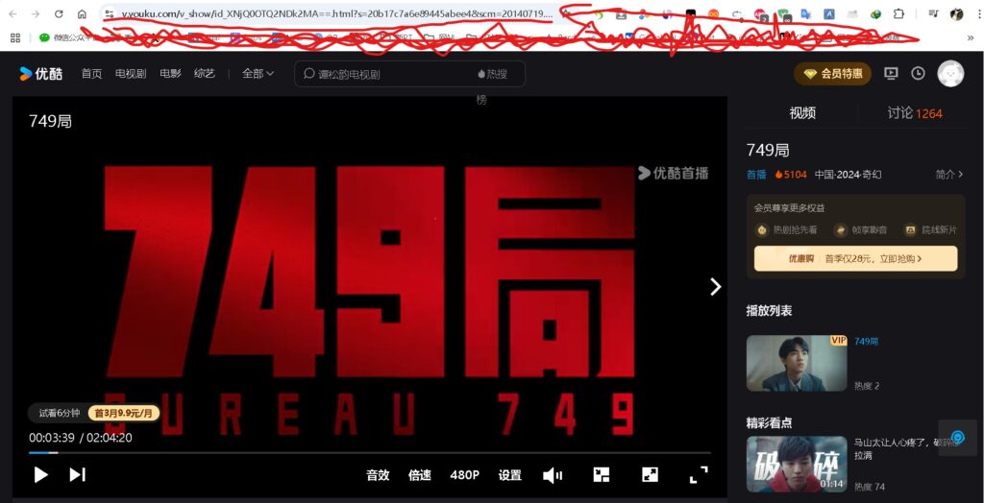Click the Youku logo

40,74
